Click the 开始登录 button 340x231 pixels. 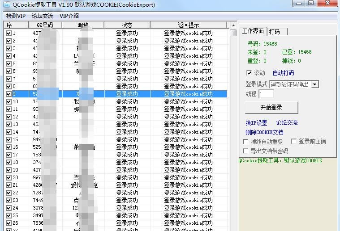(271, 107)
